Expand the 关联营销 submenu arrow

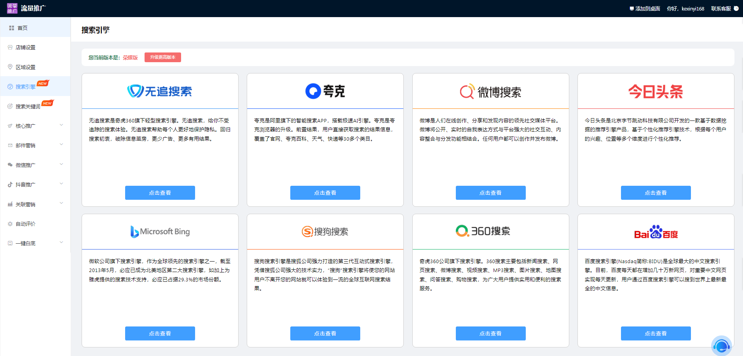point(61,203)
